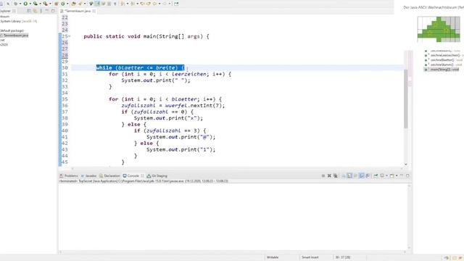The height and width of the screenshot is (261, 464).
Task: Open the Package Explorer view menu
Action: pyautogui.click(x=41, y=11)
